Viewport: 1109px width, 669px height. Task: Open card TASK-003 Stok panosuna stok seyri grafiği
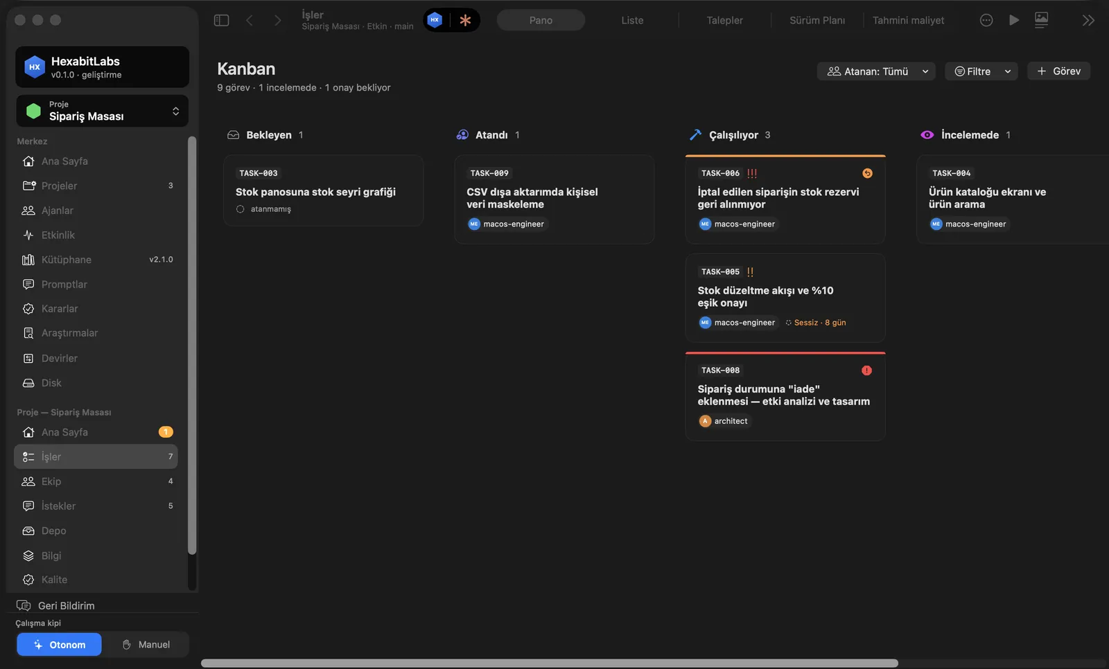point(324,190)
